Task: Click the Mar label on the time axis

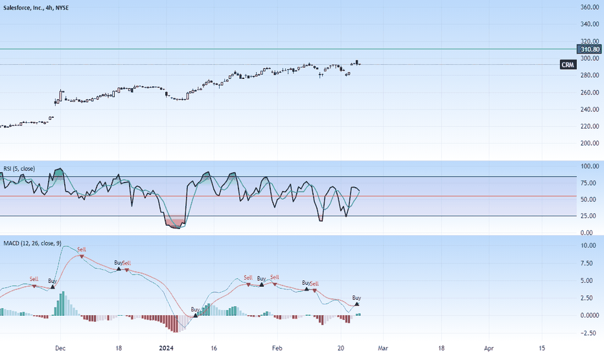Action: [x=383, y=348]
